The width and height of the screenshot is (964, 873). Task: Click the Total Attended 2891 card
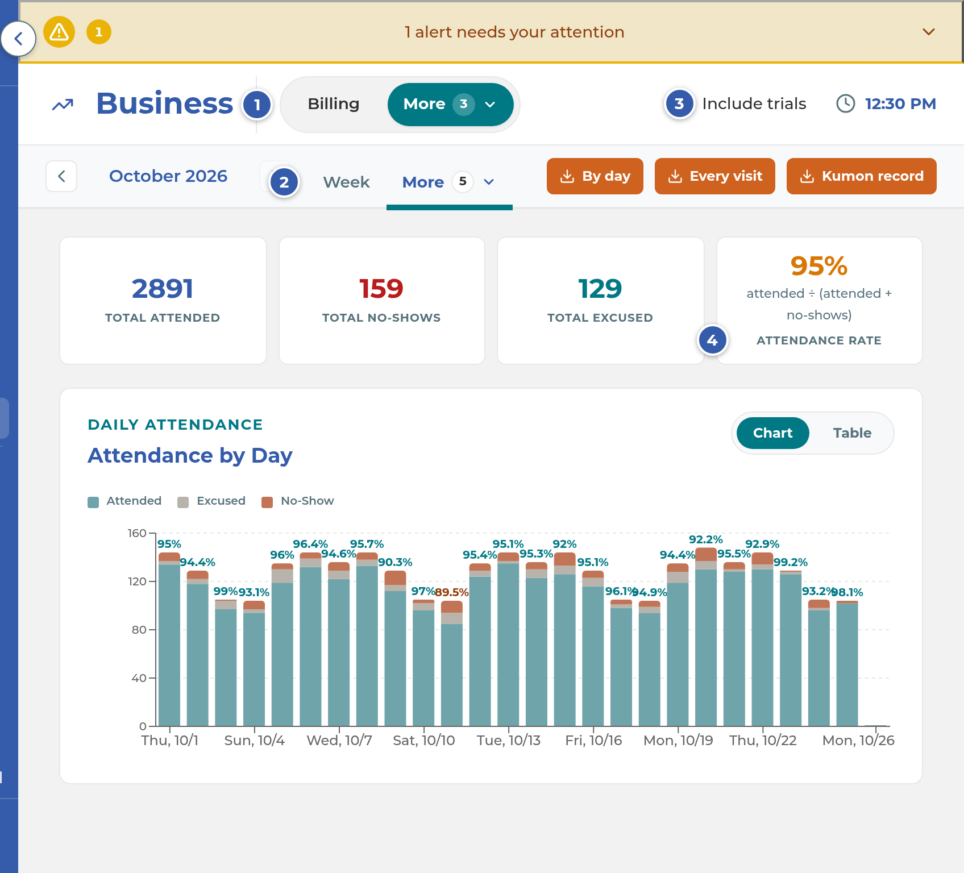pyautogui.click(x=163, y=301)
